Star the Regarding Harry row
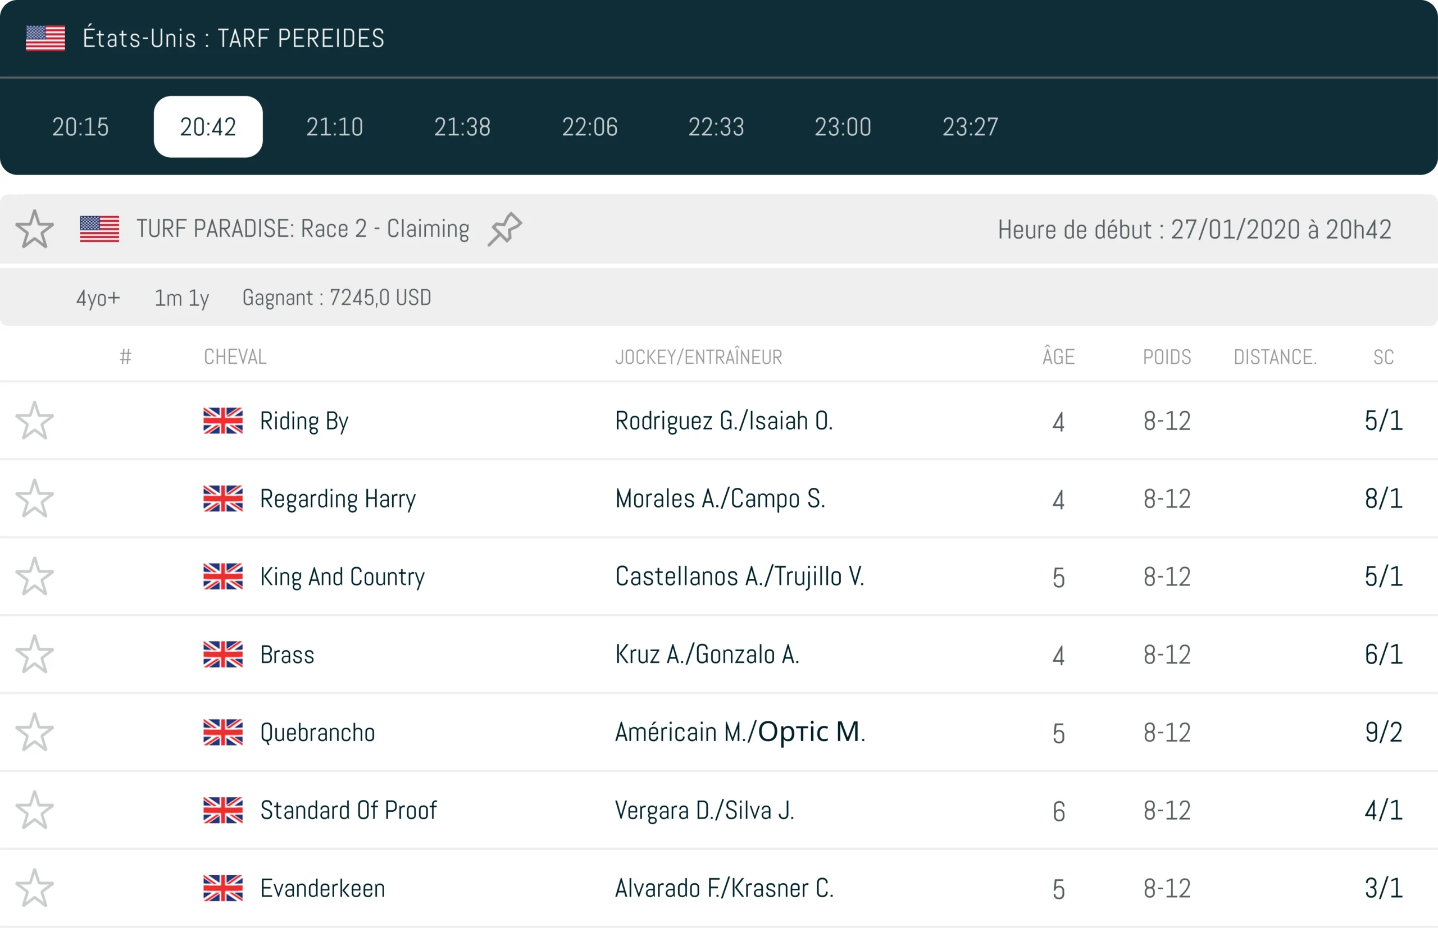 pyautogui.click(x=34, y=499)
